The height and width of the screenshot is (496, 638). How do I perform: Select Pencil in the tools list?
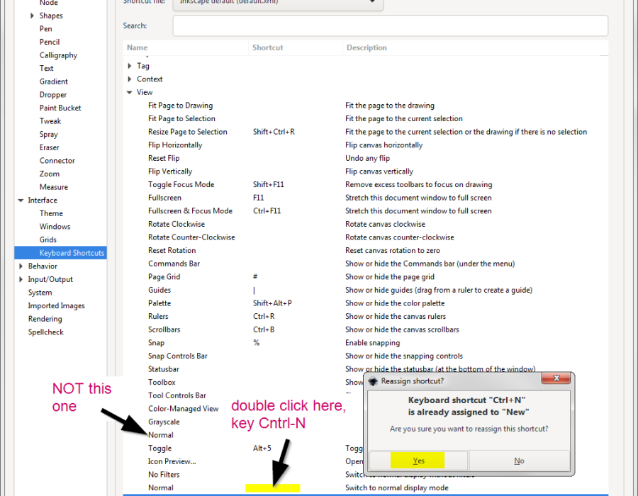point(50,42)
